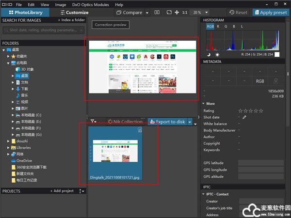Screen dimensions: 291x218
Task: Click the white swatch in the histogram
Action: [277, 55]
